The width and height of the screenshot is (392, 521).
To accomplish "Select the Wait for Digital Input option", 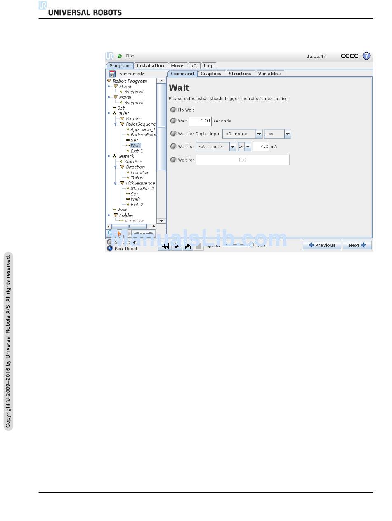I will pos(173,134).
